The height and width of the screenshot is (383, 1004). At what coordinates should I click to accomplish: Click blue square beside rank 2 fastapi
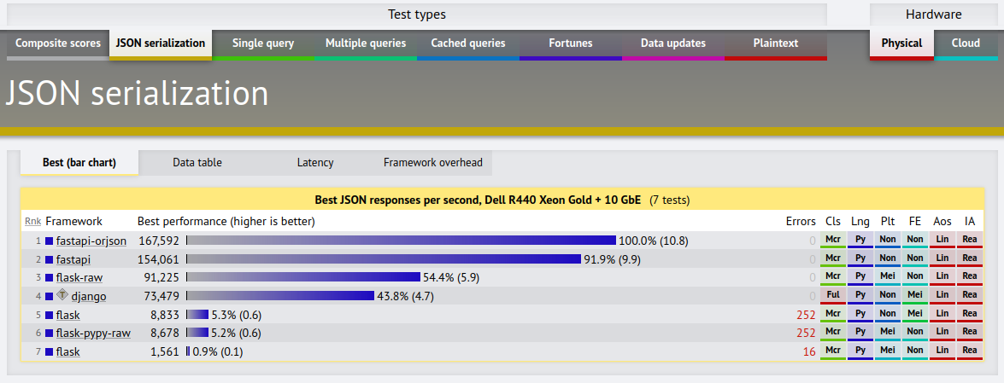click(x=50, y=259)
